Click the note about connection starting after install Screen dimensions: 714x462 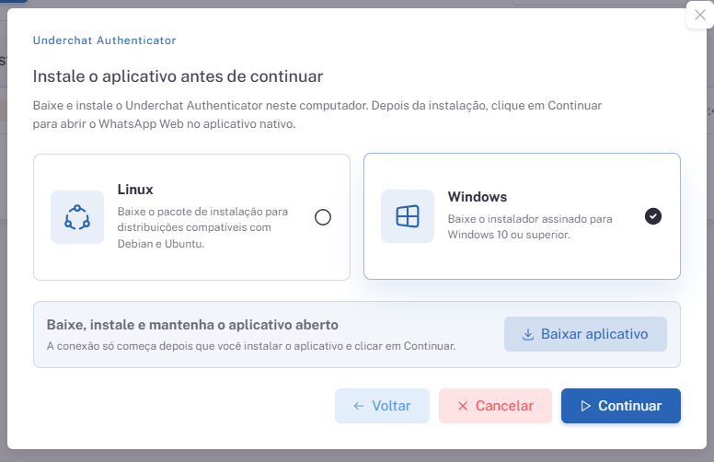(251, 346)
